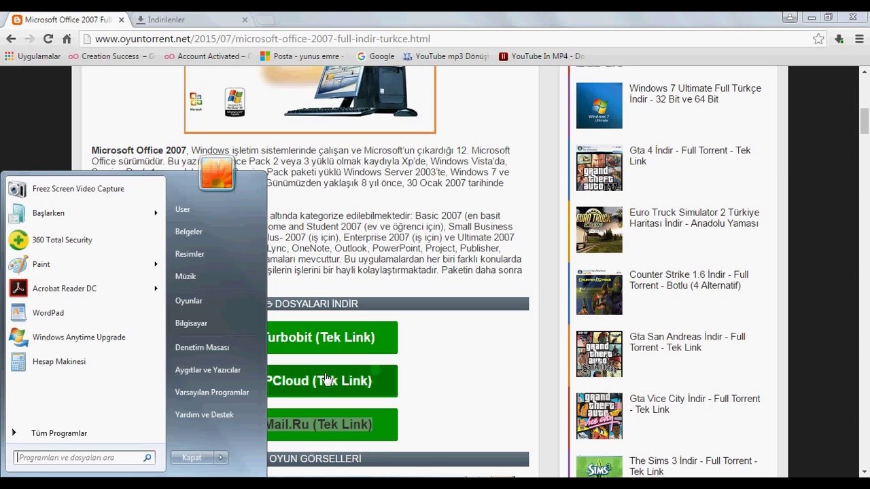Open Euro Truck Simulator 2 Türkiye link
Viewport: 870px width, 489px height.
[x=694, y=218]
